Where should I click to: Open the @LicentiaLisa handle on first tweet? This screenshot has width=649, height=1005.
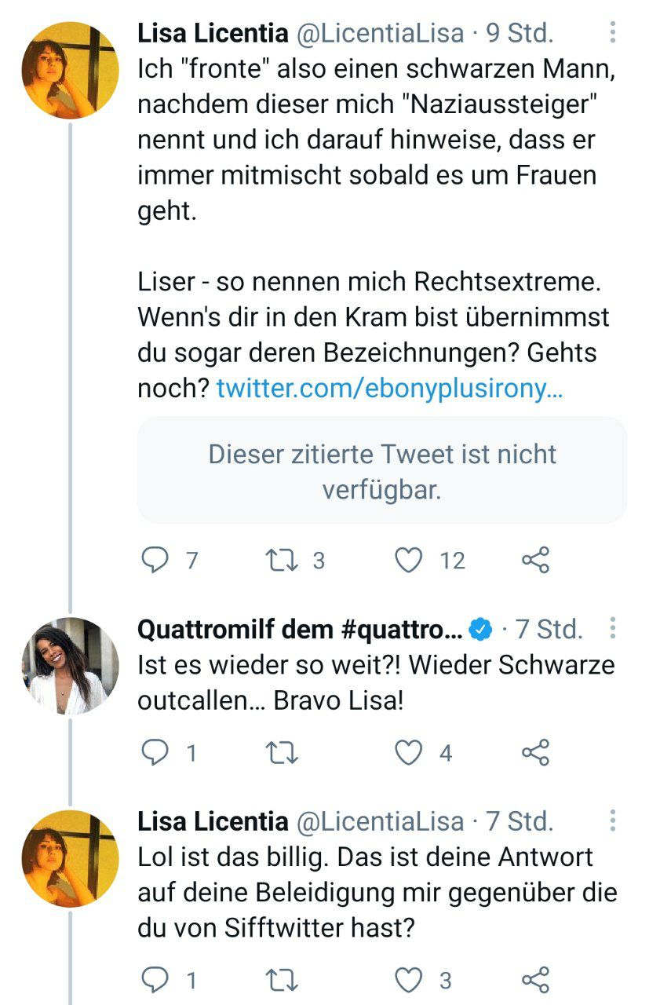pyautogui.click(x=382, y=33)
